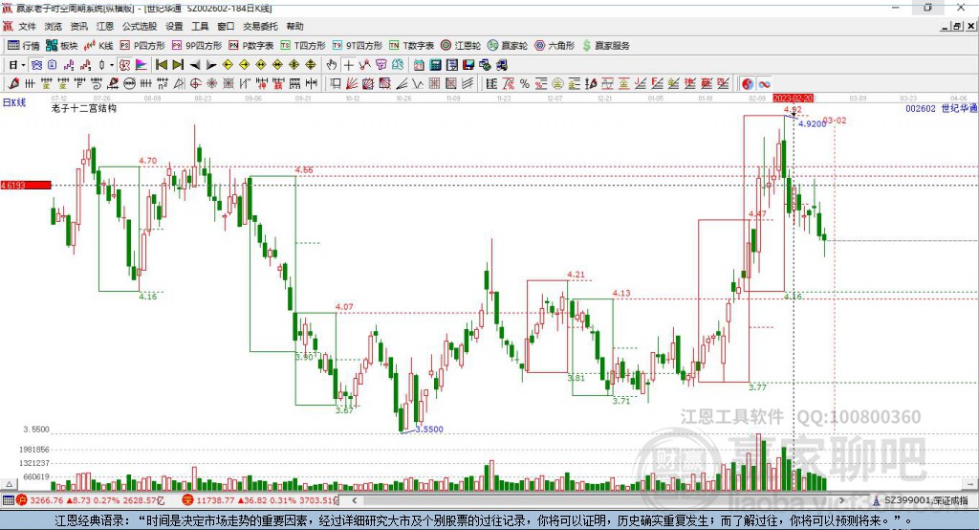979x530 pixels.
Task: Toggle the 复权 red bordered toolbar button
Action: (x=125, y=65)
